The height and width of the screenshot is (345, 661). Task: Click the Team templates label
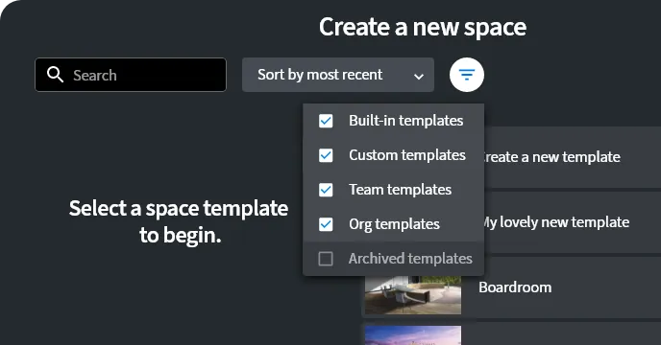pyautogui.click(x=400, y=190)
